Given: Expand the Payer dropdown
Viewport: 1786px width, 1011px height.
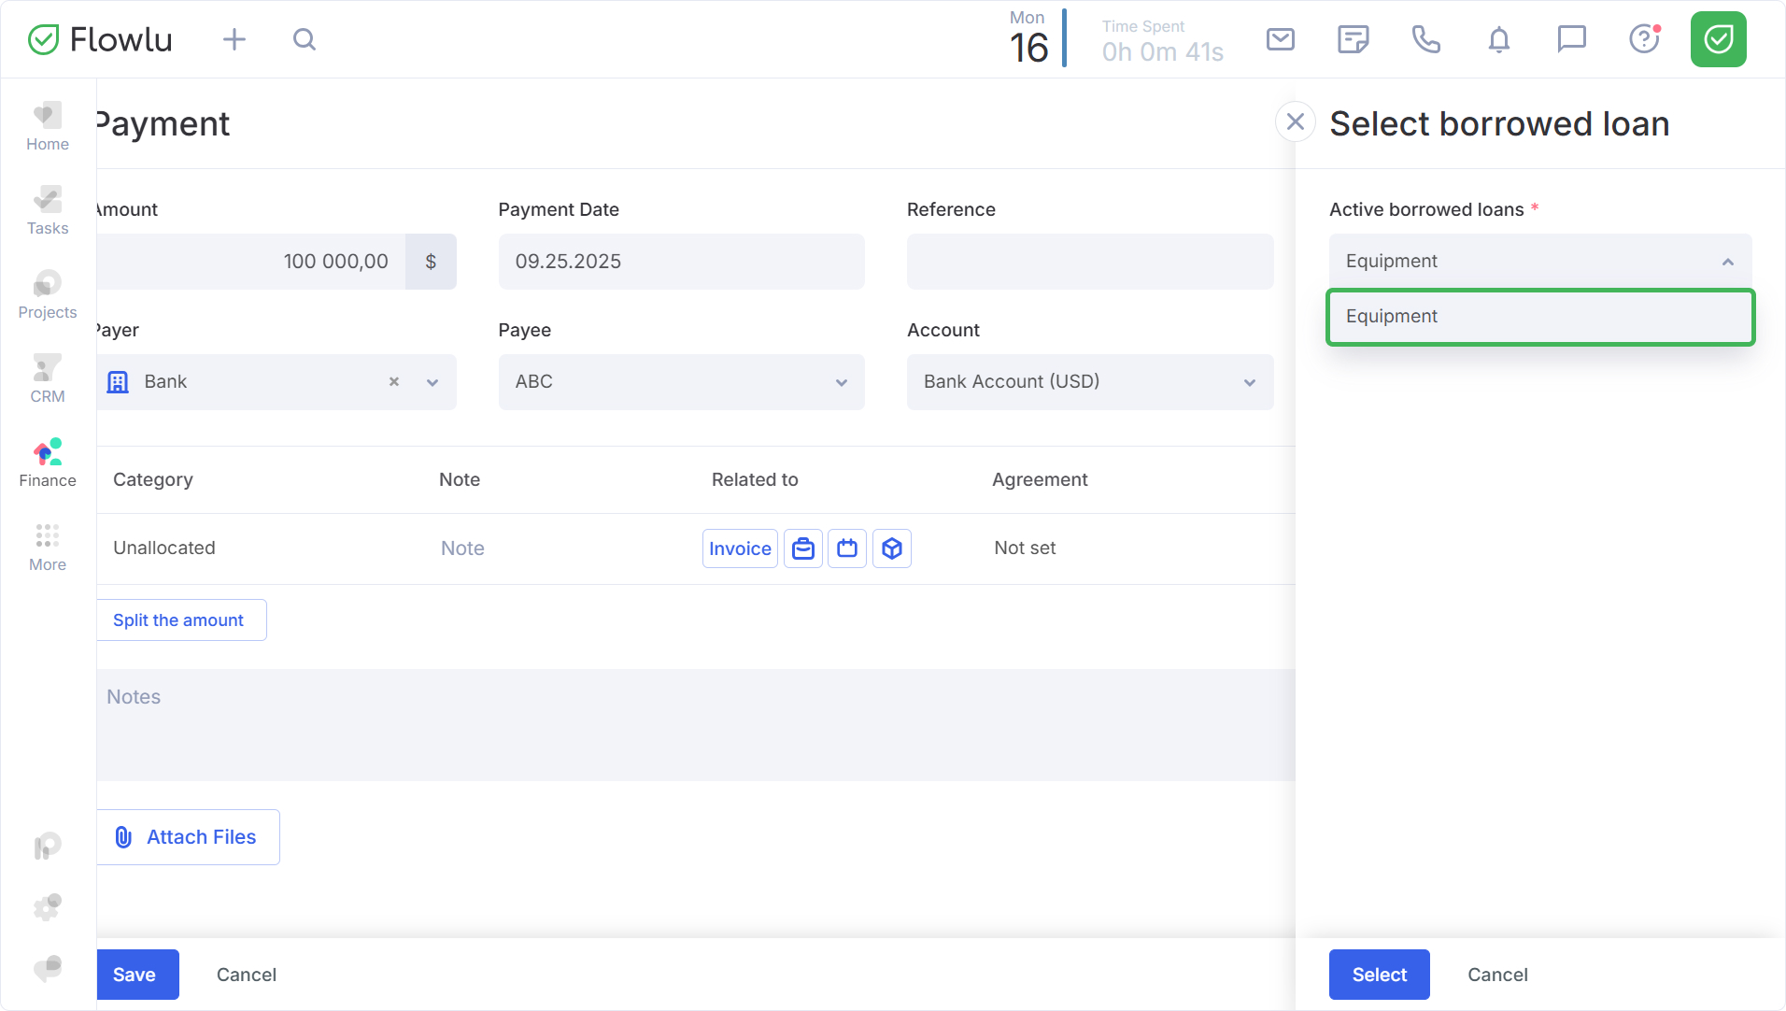Looking at the screenshot, I should click(432, 382).
